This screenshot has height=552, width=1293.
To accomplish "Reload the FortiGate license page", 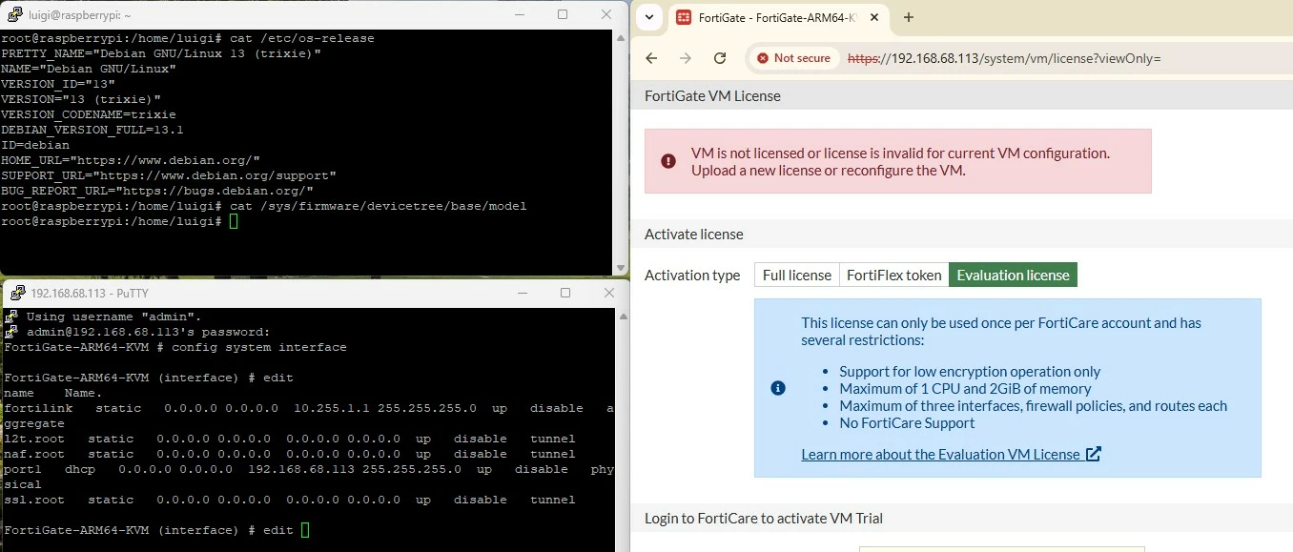I will [720, 58].
